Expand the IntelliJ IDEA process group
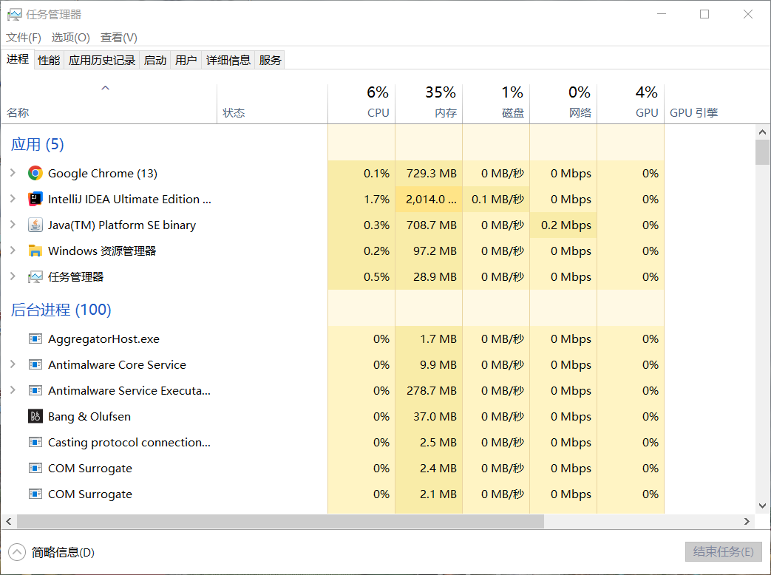 click(x=13, y=200)
